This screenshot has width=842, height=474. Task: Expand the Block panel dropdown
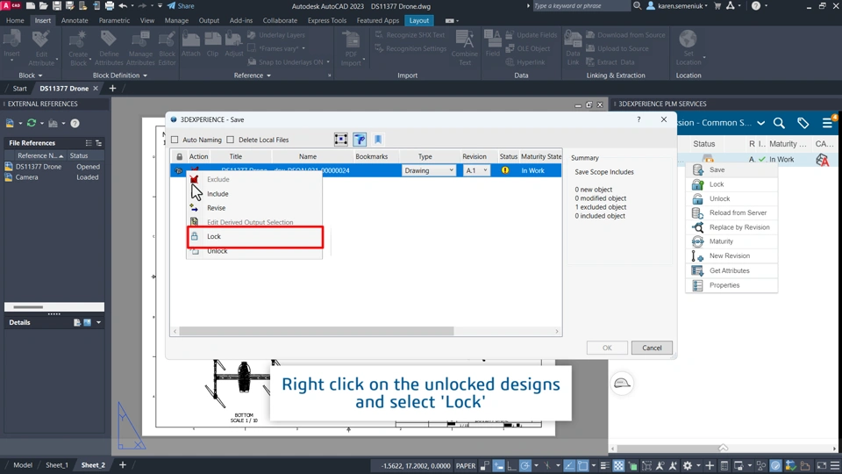click(31, 75)
